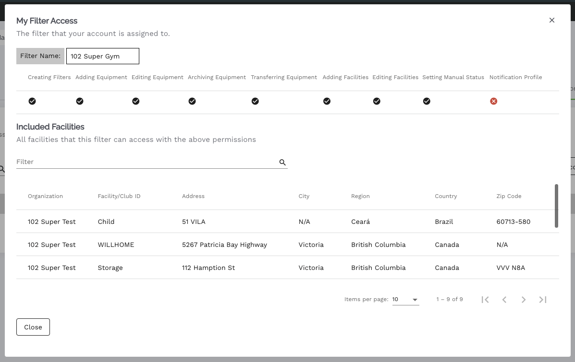
Task: Sort table by Organization column header
Action: [x=45, y=196]
